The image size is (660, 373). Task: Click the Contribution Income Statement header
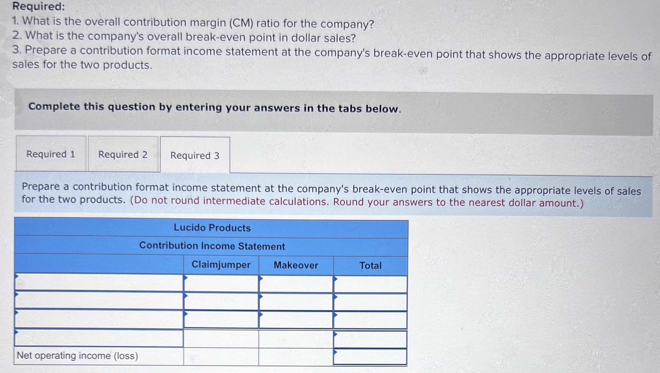pos(212,246)
